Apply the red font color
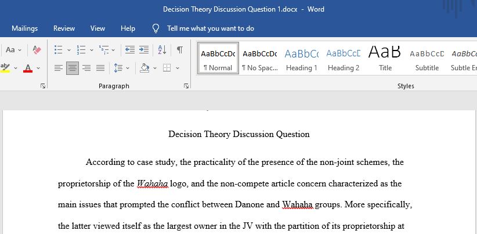 click(28, 68)
